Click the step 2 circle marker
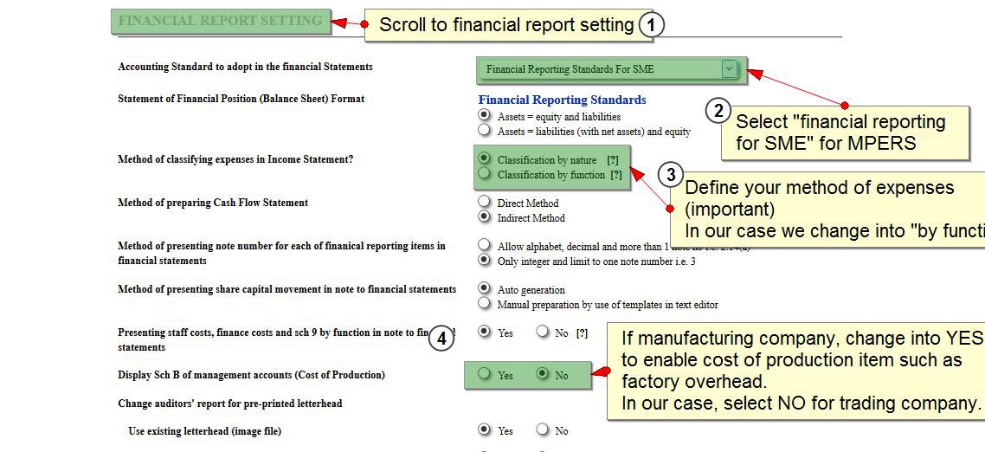Image resolution: width=985 pixels, height=452 pixels. click(717, 110)
